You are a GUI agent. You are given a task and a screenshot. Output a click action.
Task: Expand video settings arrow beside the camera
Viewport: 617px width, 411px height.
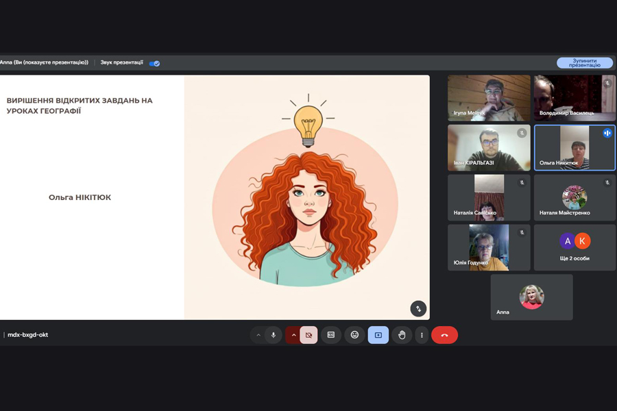[x=293, y=335]
